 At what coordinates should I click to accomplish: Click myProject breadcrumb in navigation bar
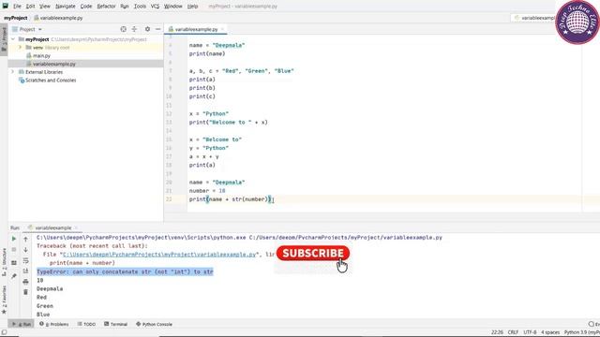[16, 18]
